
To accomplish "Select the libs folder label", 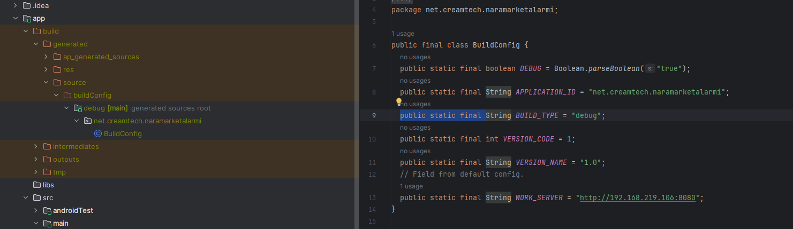I will [48, 185].
